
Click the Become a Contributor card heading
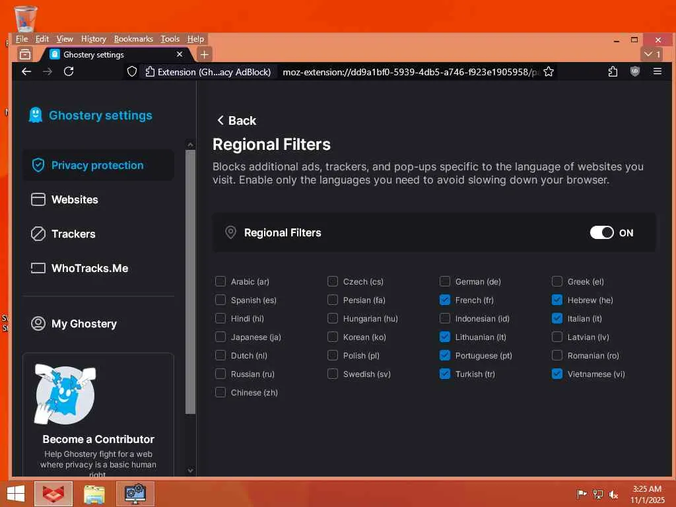click(98, 439)
